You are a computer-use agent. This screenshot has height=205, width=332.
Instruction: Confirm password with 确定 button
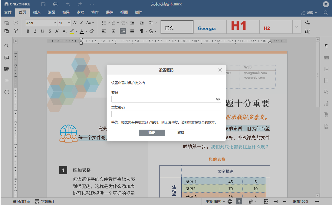(x=152, y=133)
